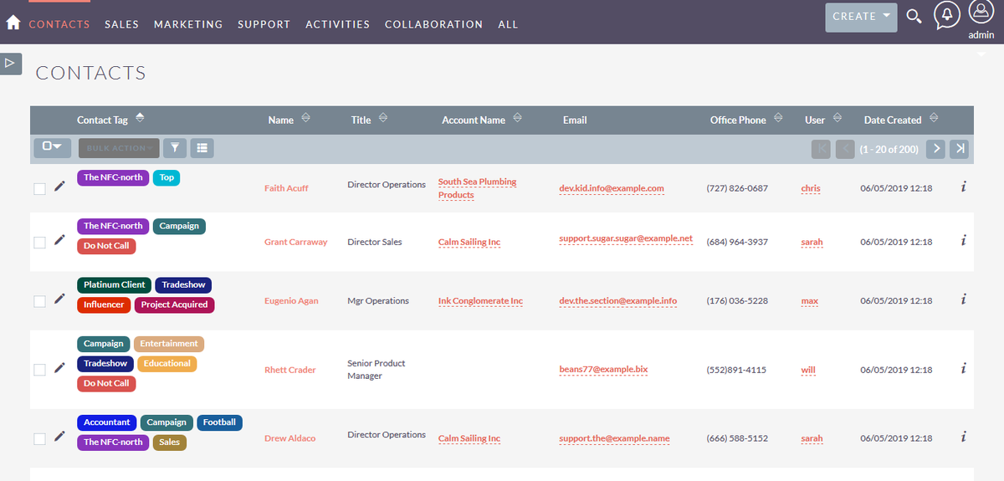Sort by Account Name column arrows
Viewport: 1004px width, 481px height.
(x=517, y=119)
